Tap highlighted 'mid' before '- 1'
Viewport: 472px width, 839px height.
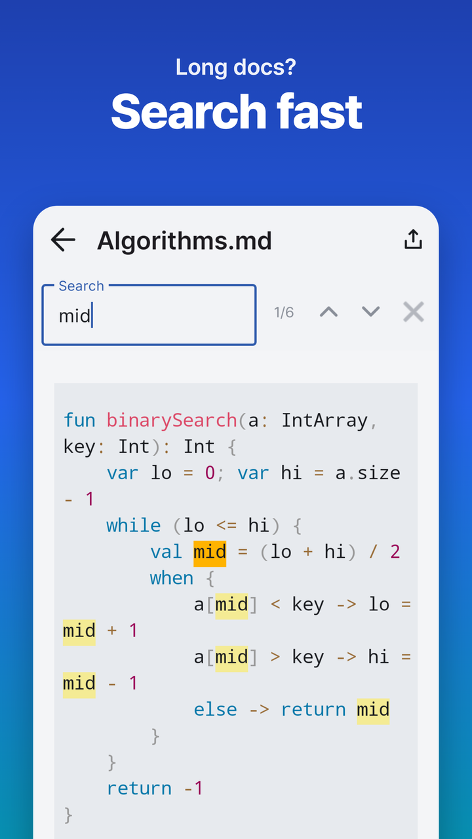(x=79, y=683)
